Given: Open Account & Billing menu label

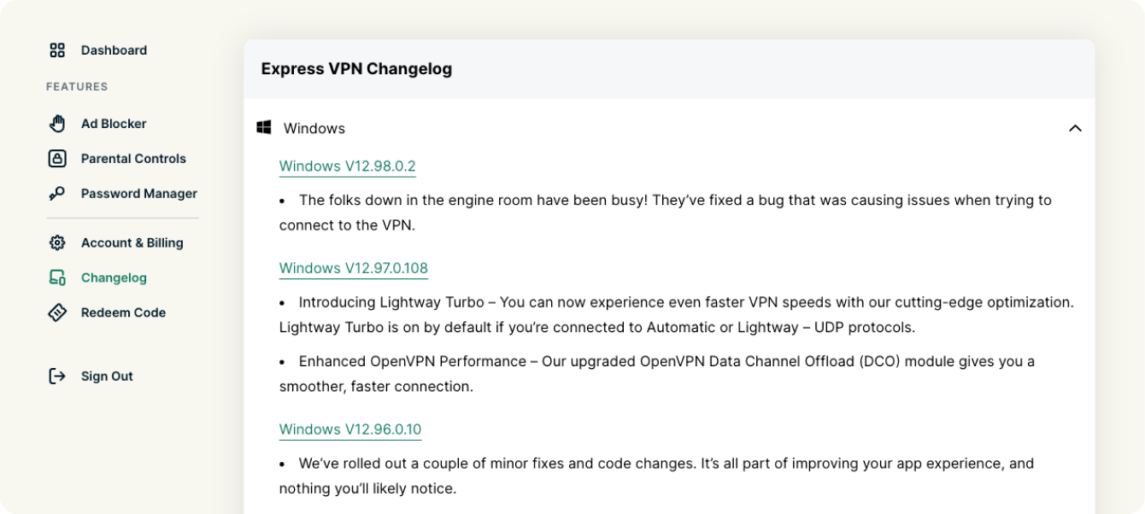Looking at the screenshot, I should click(x=132, y=243).
